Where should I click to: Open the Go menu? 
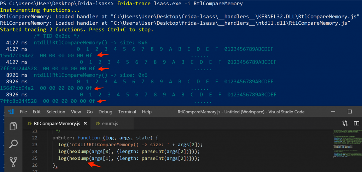[x=90, y=112]
